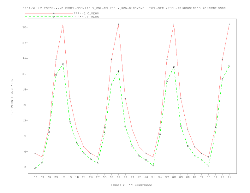250x193 pixels.
Task: Click the x-axis forecast hour label 78
Action: pos(215,177)
